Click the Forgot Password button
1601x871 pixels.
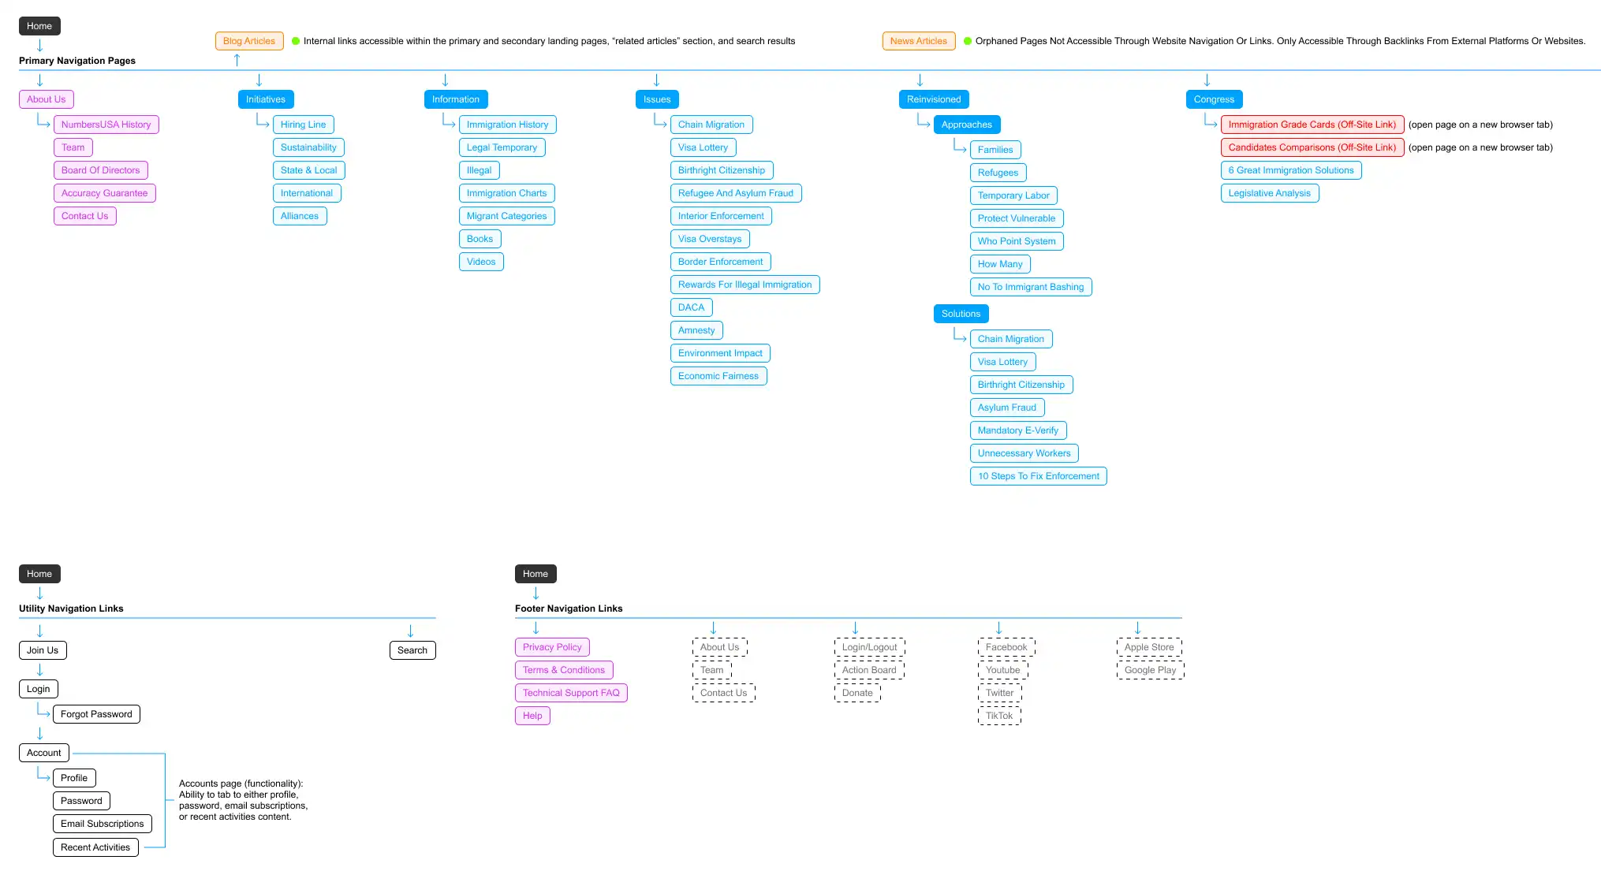pyautogui.click(x=95, y=713)
